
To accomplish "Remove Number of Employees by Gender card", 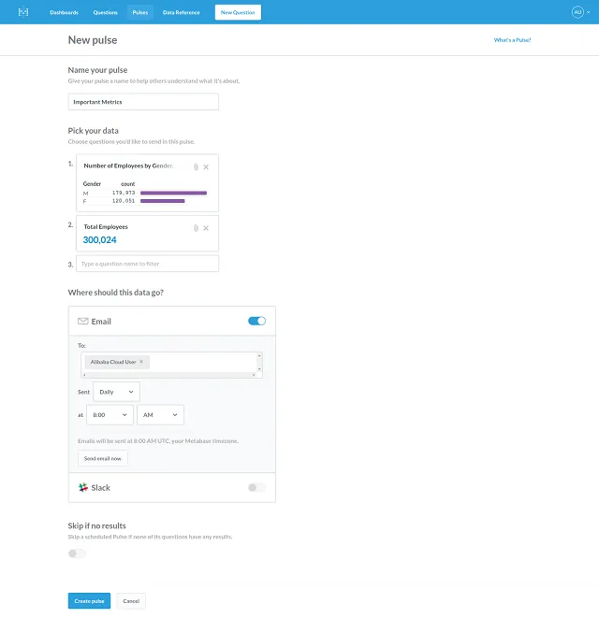I will click(206, 167).
